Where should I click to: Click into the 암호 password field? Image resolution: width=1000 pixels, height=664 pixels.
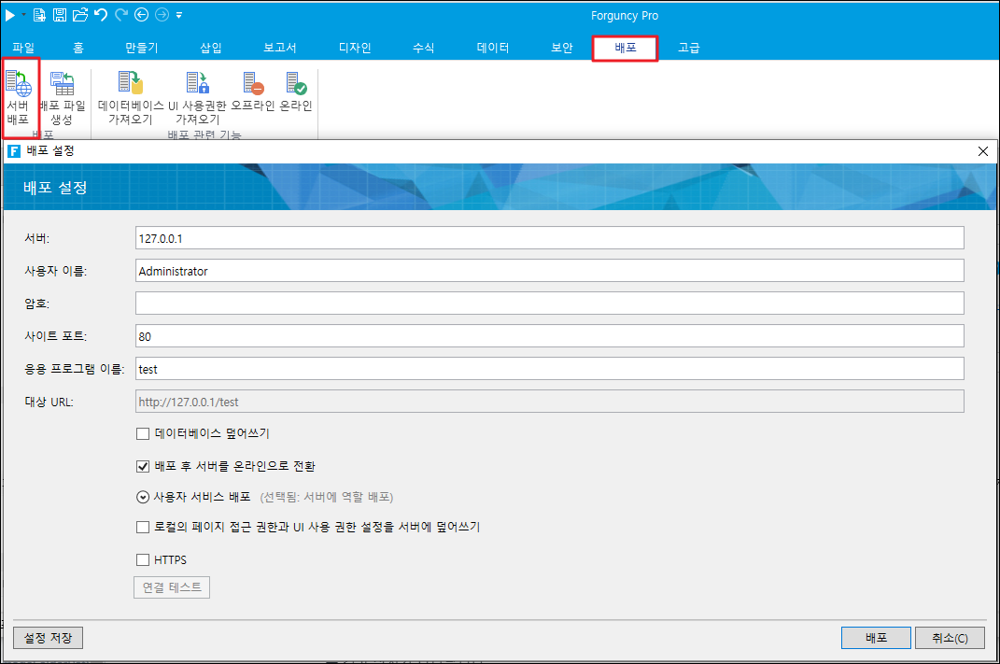pyautogui.click(x=549, y=304)
